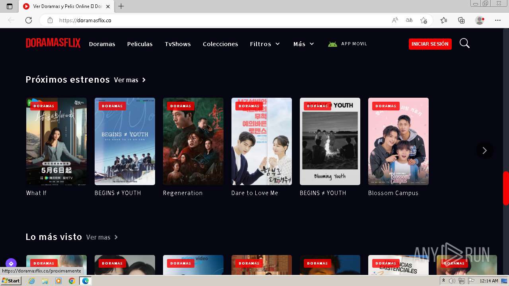Screen dimensions: 509x286
Task: Open the Windows Start menu
Action: [x=11, y=281]
